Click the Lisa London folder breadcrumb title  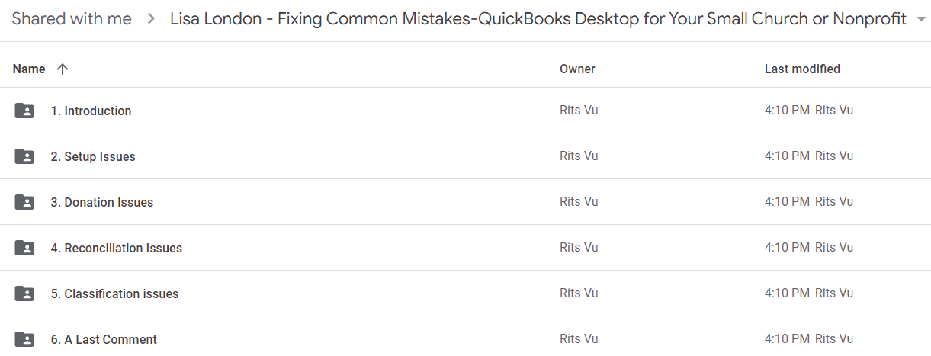[538, 19]
